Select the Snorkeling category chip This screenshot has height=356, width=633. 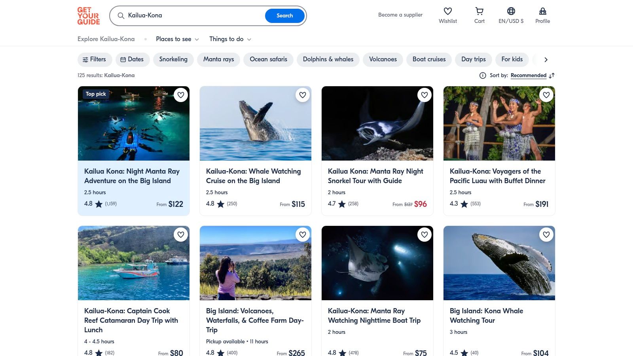[173, 59]
